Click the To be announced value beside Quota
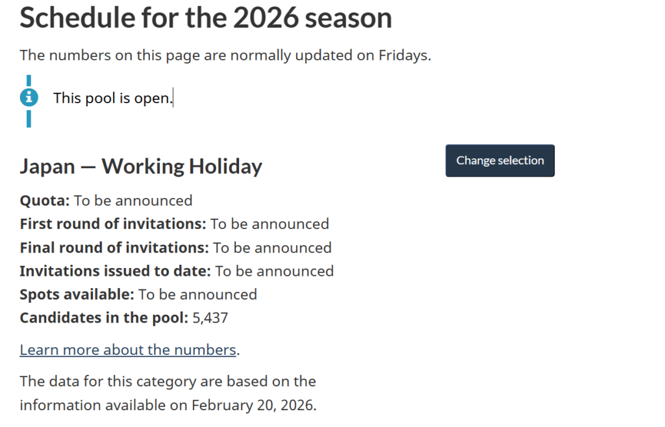The height and width of the screenshot is (427, 665). 133,201
